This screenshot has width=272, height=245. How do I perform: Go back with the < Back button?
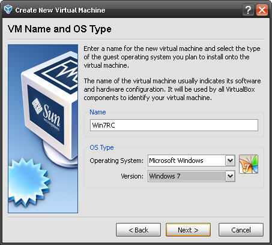point(138,230)
